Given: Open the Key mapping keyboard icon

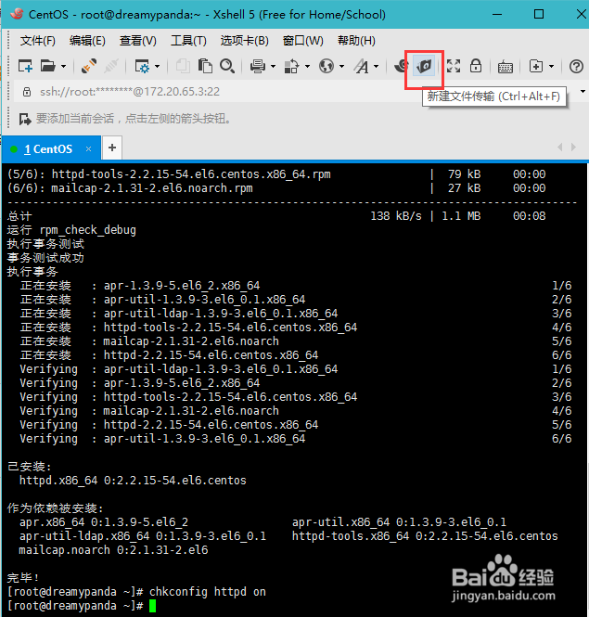Looking at the screenshot, I should click(x=506, y=67).
